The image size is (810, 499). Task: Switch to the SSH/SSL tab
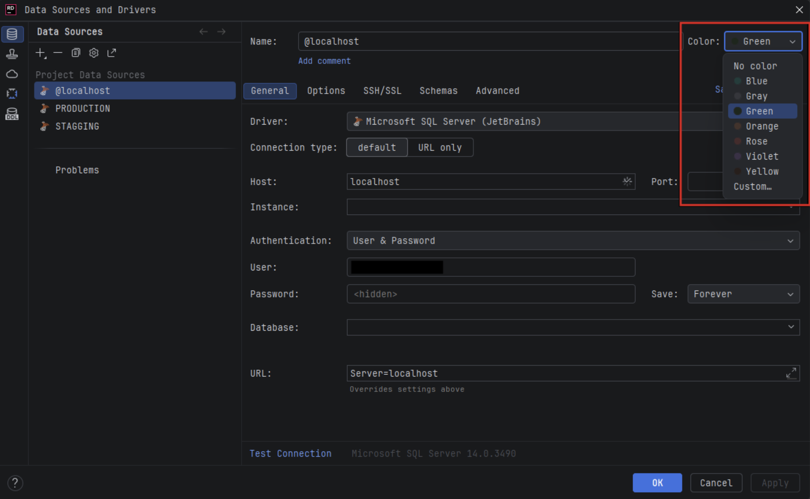(382, 91)
